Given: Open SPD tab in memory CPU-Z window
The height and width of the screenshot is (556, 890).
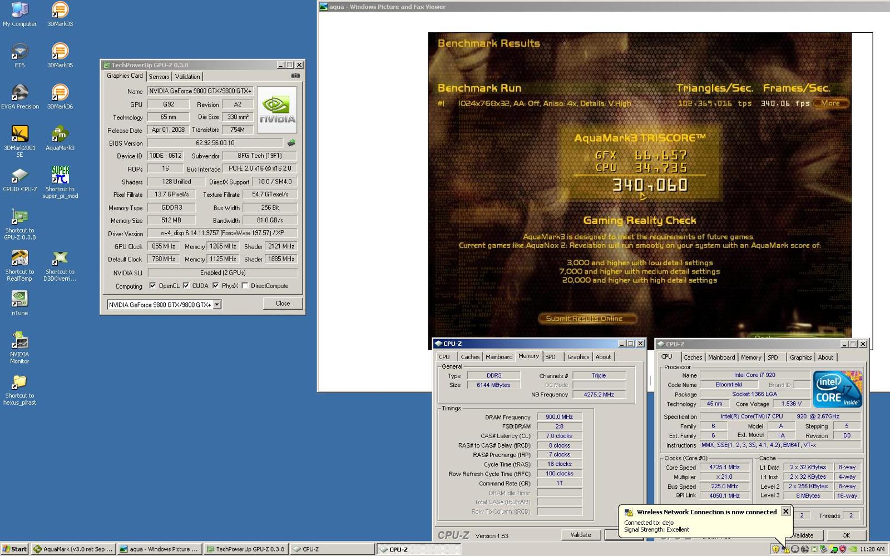Looking at the screenshot, I should coord(550,357).
